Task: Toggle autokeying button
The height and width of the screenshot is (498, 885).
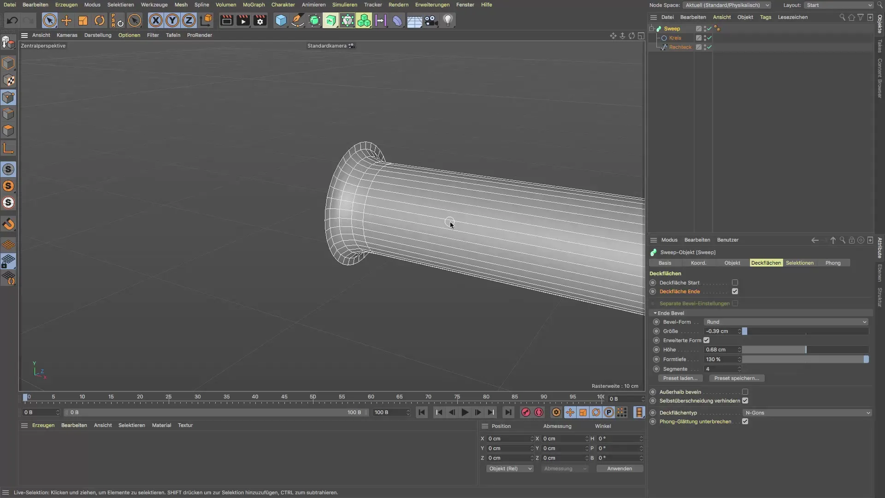Action: click(538, 412)
